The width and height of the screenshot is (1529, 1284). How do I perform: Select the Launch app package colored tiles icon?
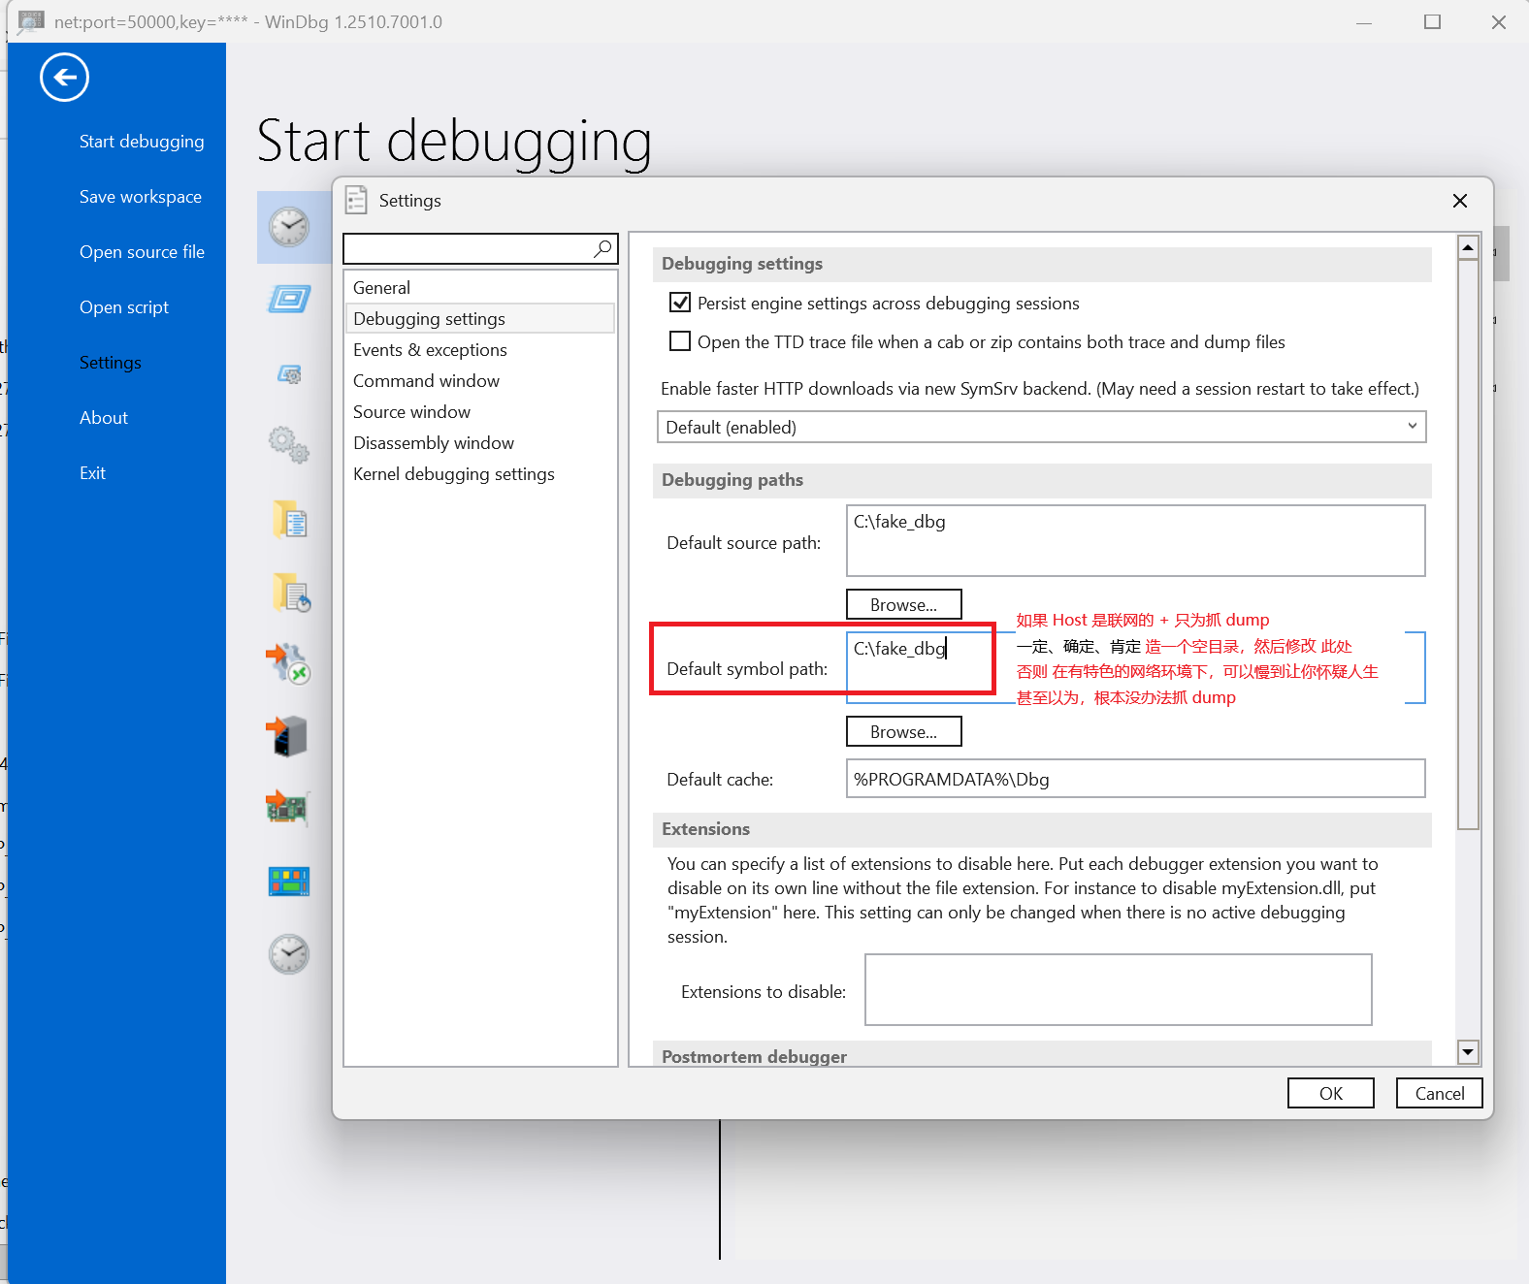289,882
